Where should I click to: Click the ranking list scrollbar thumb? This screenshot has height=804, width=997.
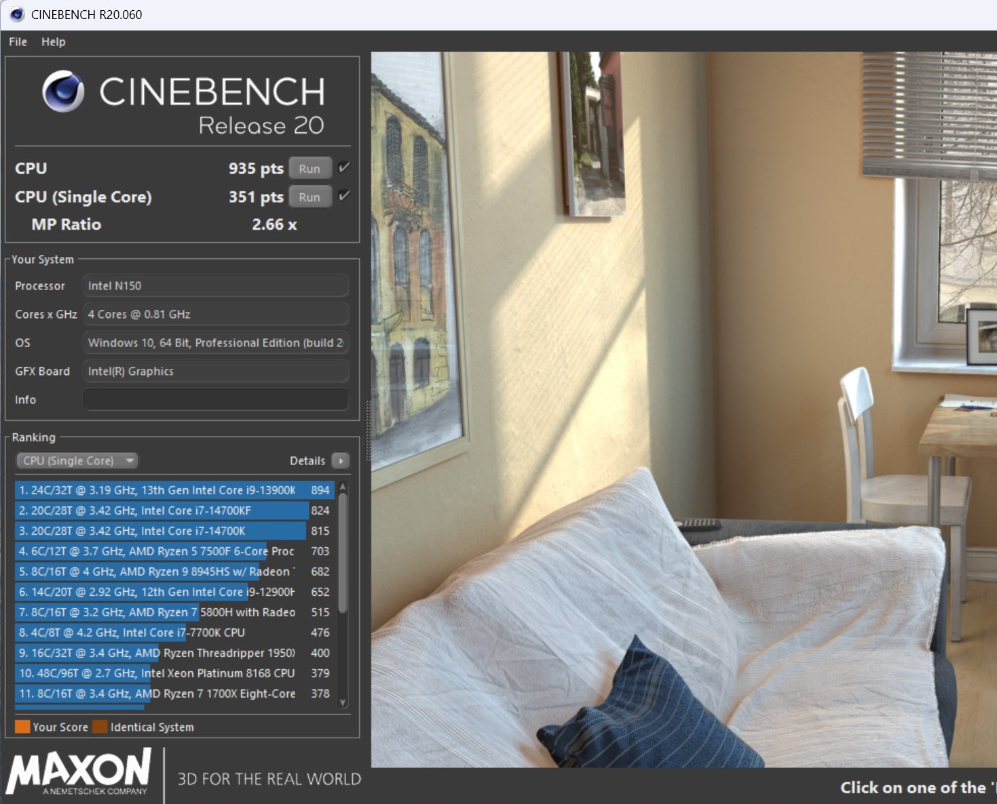pyautogui.click(x=343, y=553)
